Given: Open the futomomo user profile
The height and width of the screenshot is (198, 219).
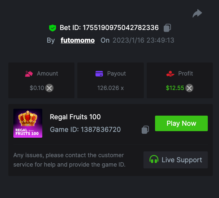Looking at the screenshot, I should (x=78, y=40).
